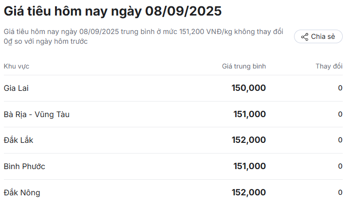The image size is (351, 207).
Task: Select Đắk Lắk's price of 152,000
Action: point(249,140)
